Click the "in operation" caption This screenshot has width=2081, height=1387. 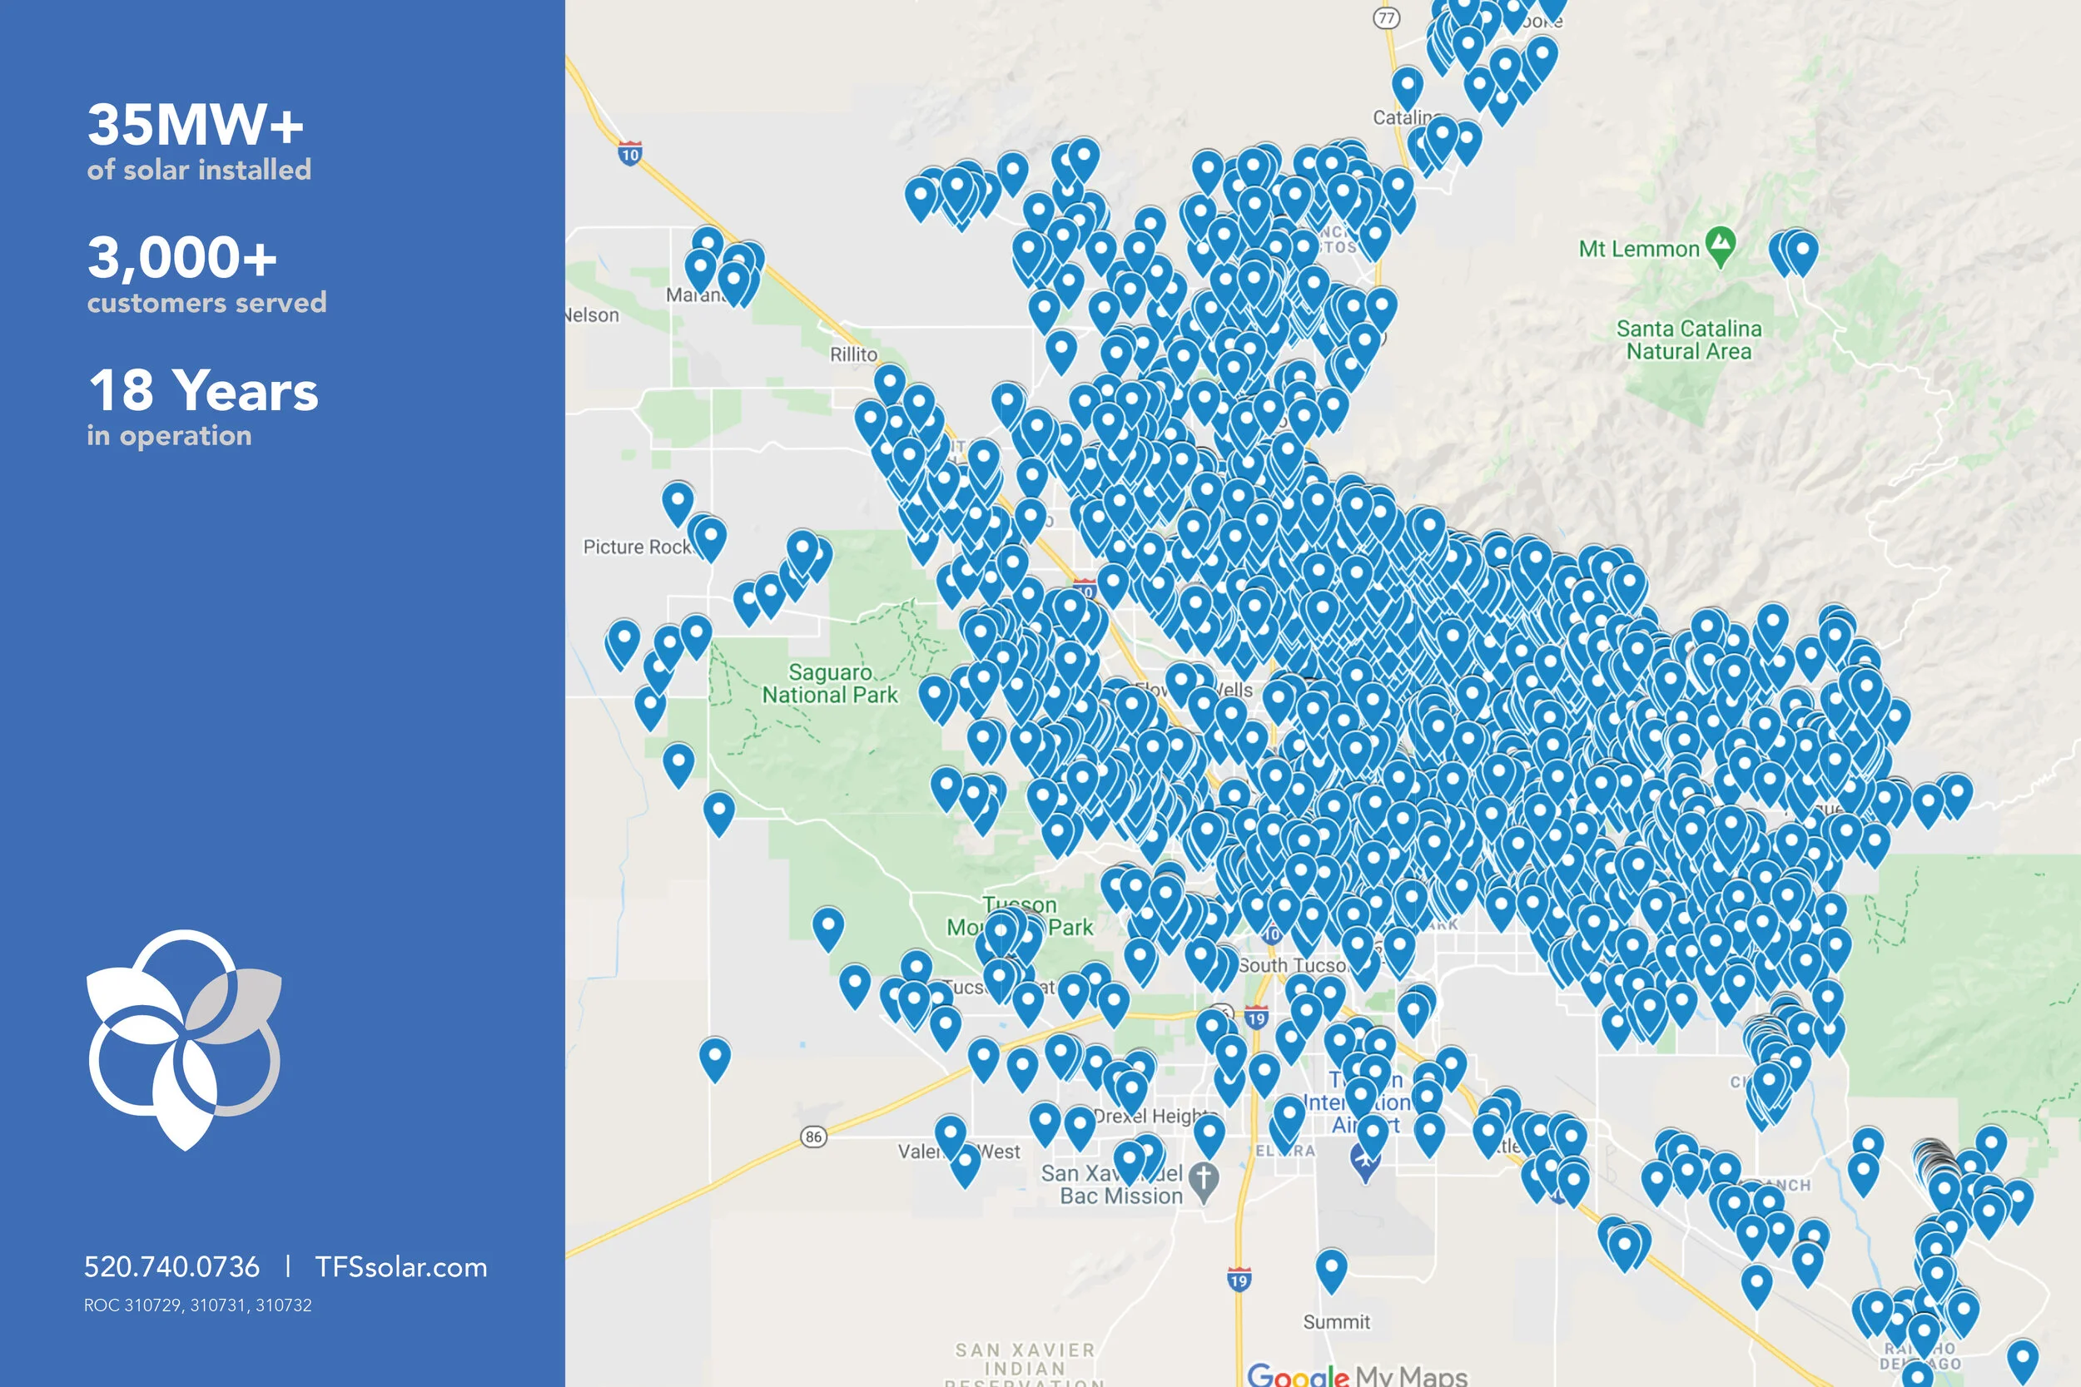tap(169, 435)
